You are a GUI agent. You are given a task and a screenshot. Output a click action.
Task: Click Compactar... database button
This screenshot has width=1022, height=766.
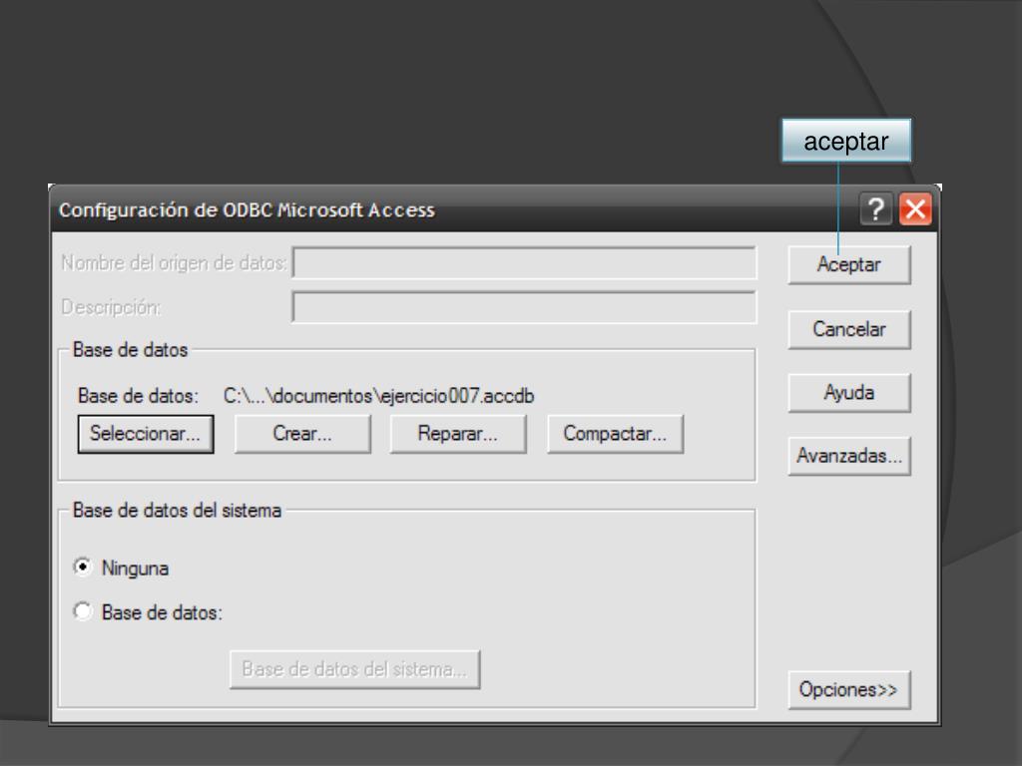tap(615, 434)
